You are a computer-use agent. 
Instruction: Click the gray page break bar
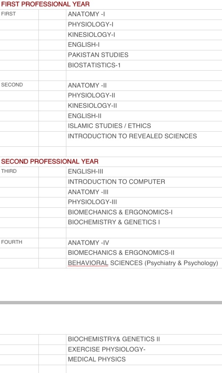click(111, 302)
